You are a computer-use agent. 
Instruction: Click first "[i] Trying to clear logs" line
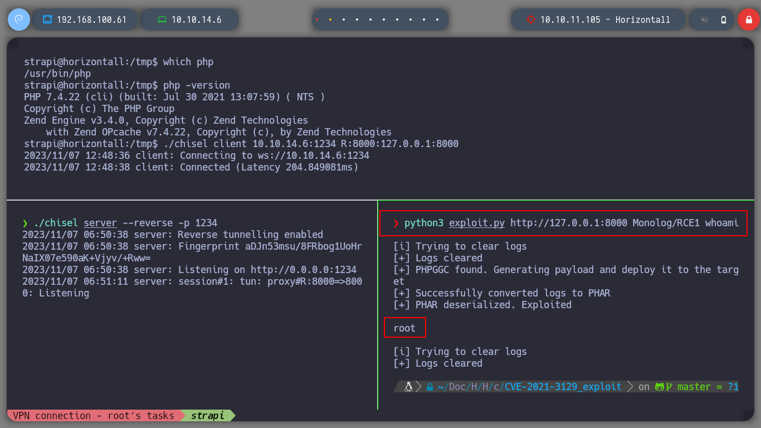460,246
